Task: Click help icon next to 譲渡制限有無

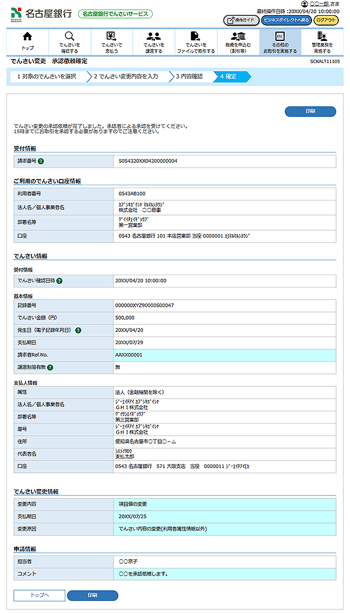Action: point(50,368)
